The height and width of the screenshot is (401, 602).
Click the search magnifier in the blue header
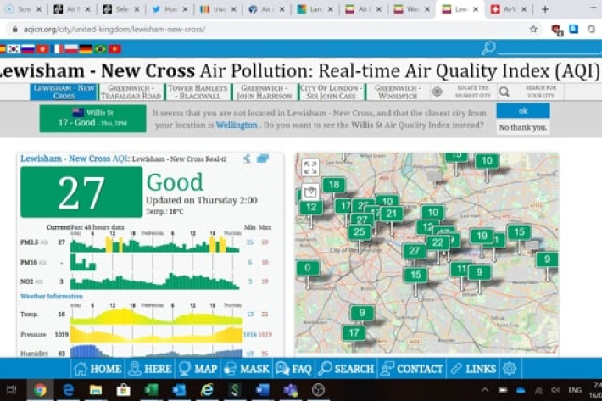point(488,48)
